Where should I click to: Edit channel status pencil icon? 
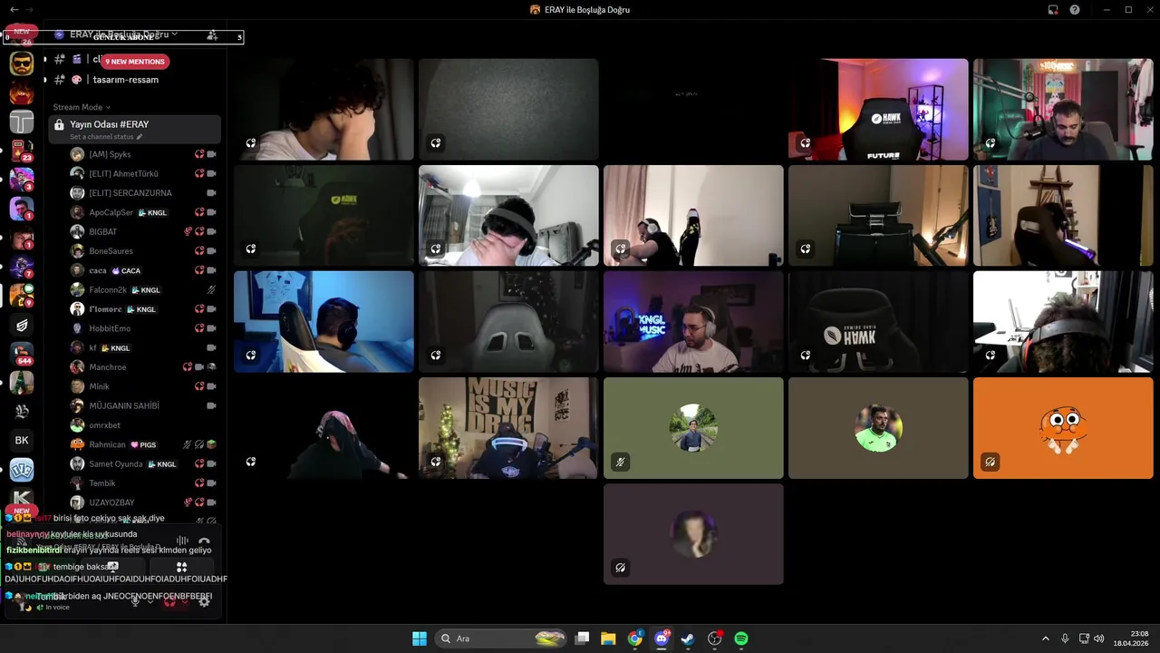point(140,137)
